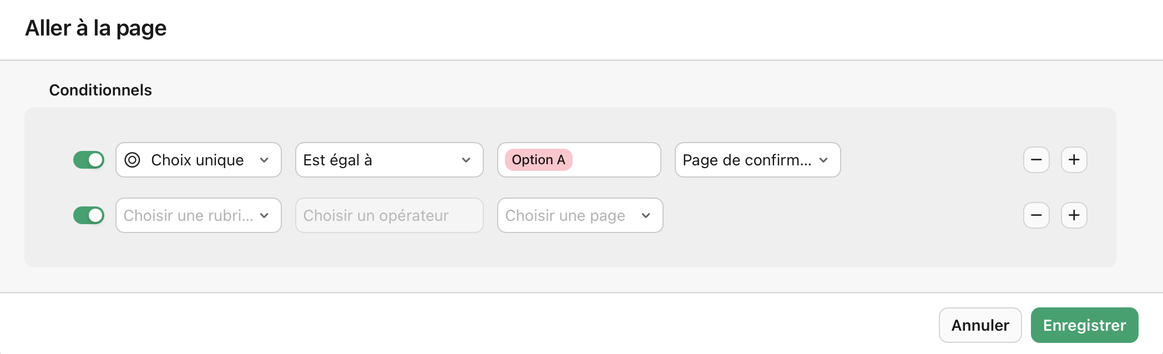Click the chevron inside the Choisir une rubrique field
Image resolution: width=1163 pixels, height=354 pixels.
point(265,215)
